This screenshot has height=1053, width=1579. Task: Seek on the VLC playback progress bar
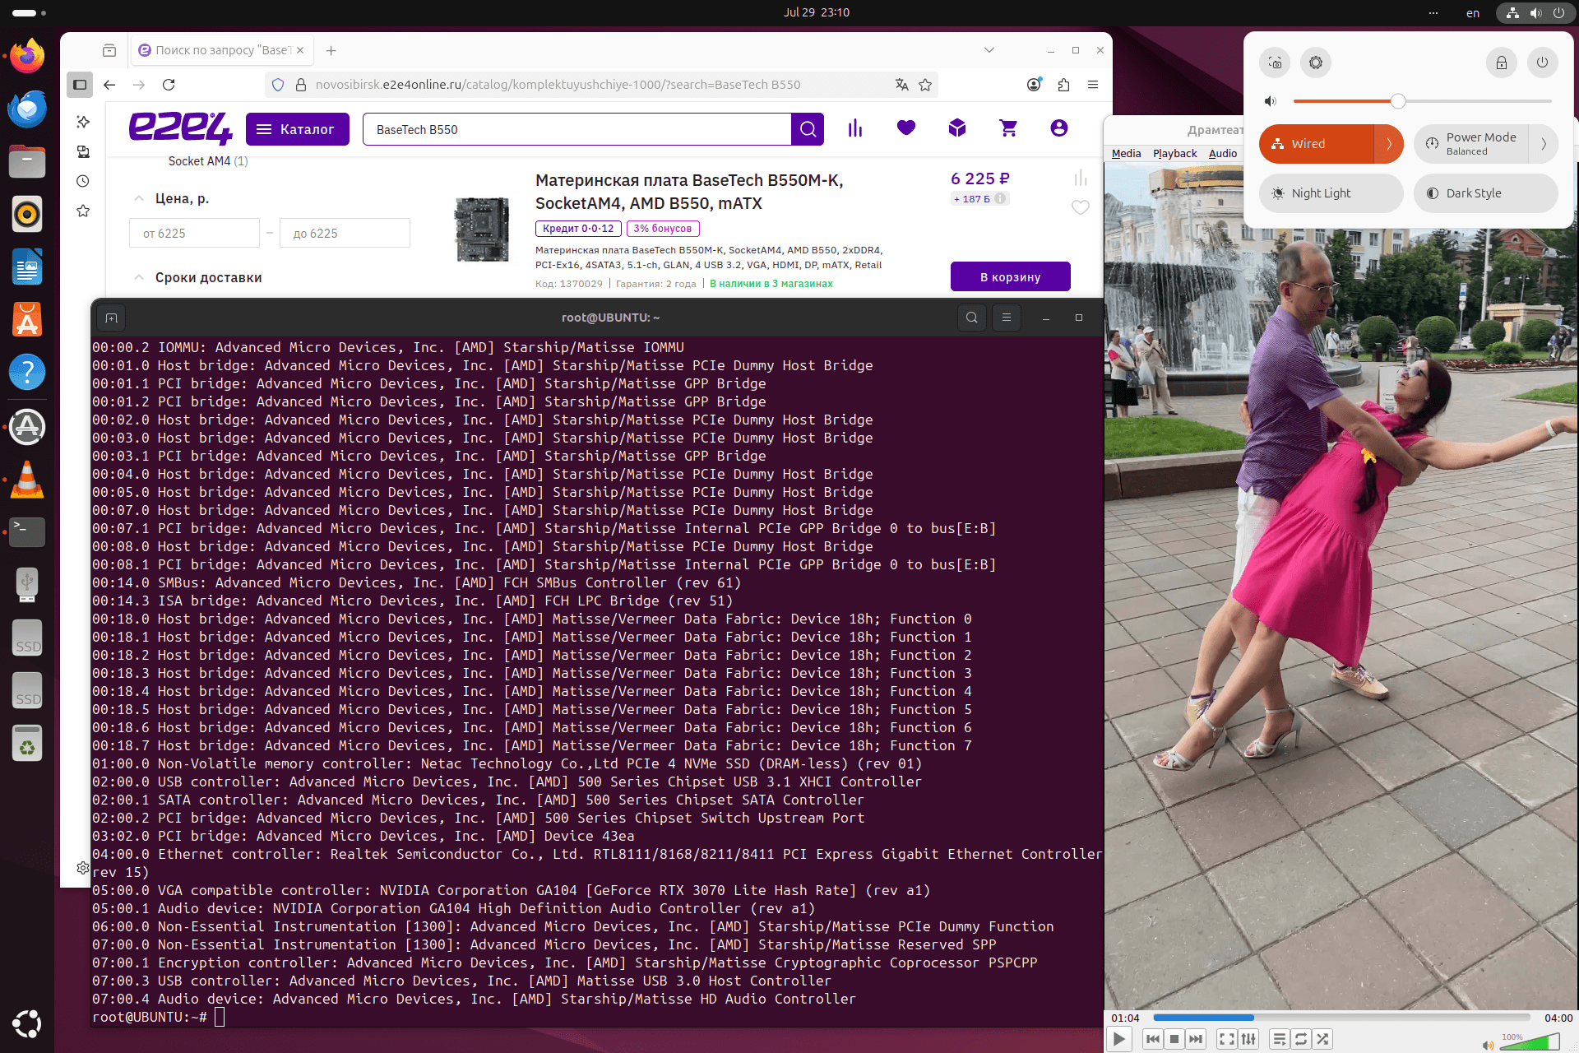pyautogui.click(x=1342, y=1018)
